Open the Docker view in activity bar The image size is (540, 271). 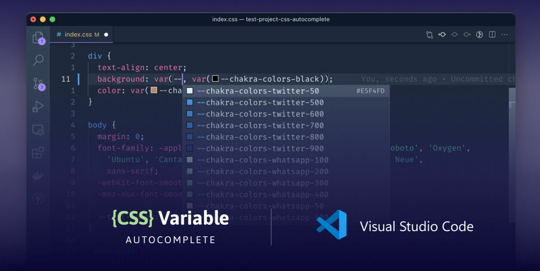[x=38, y=175]
